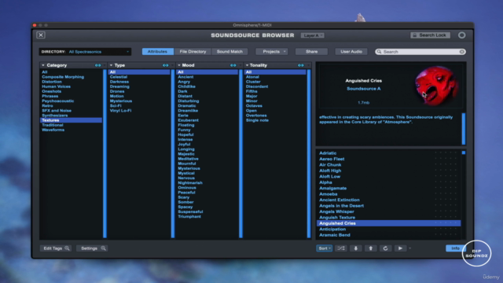Click the circular power icon at top right

(461, 35)
